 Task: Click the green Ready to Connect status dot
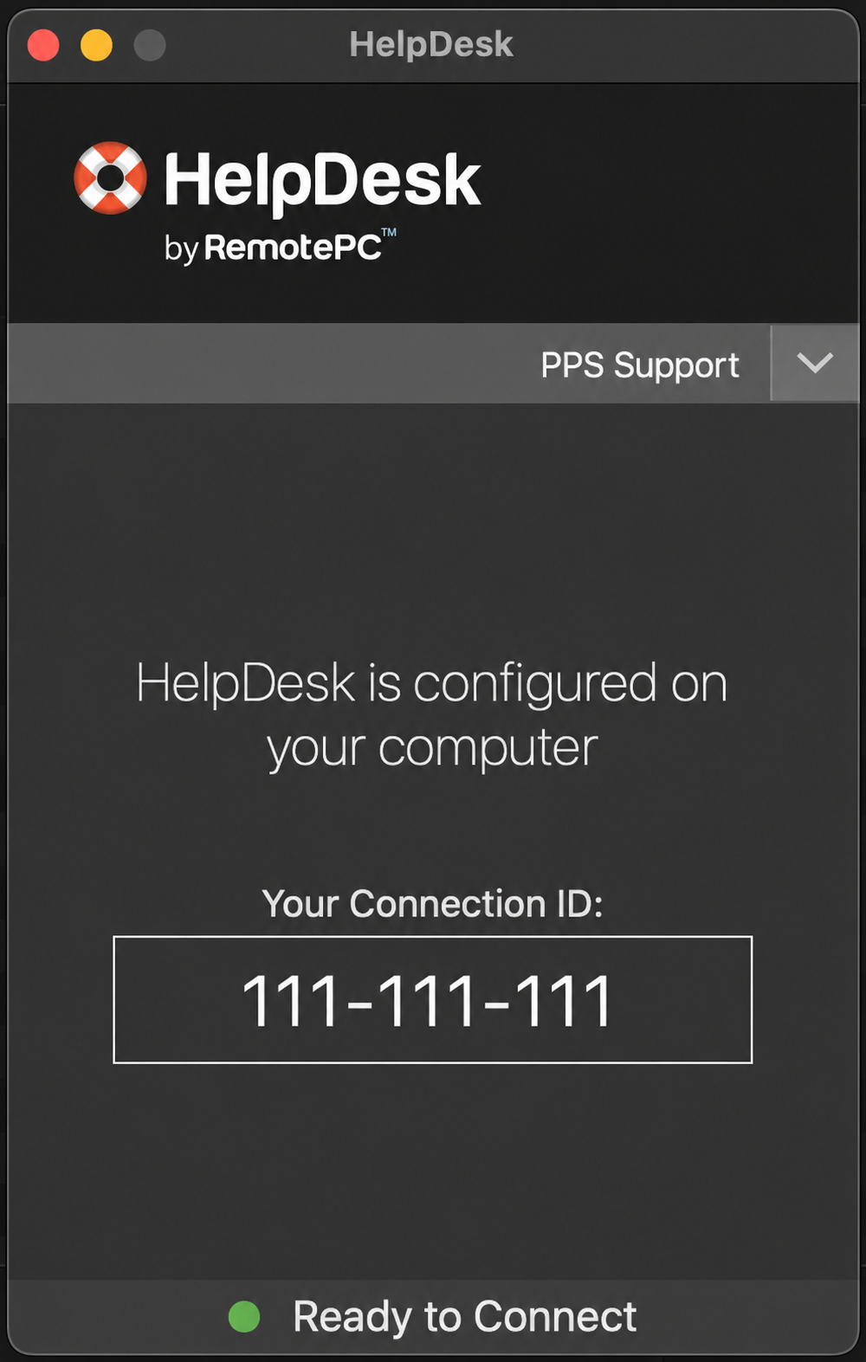(x=244, y=1316)
